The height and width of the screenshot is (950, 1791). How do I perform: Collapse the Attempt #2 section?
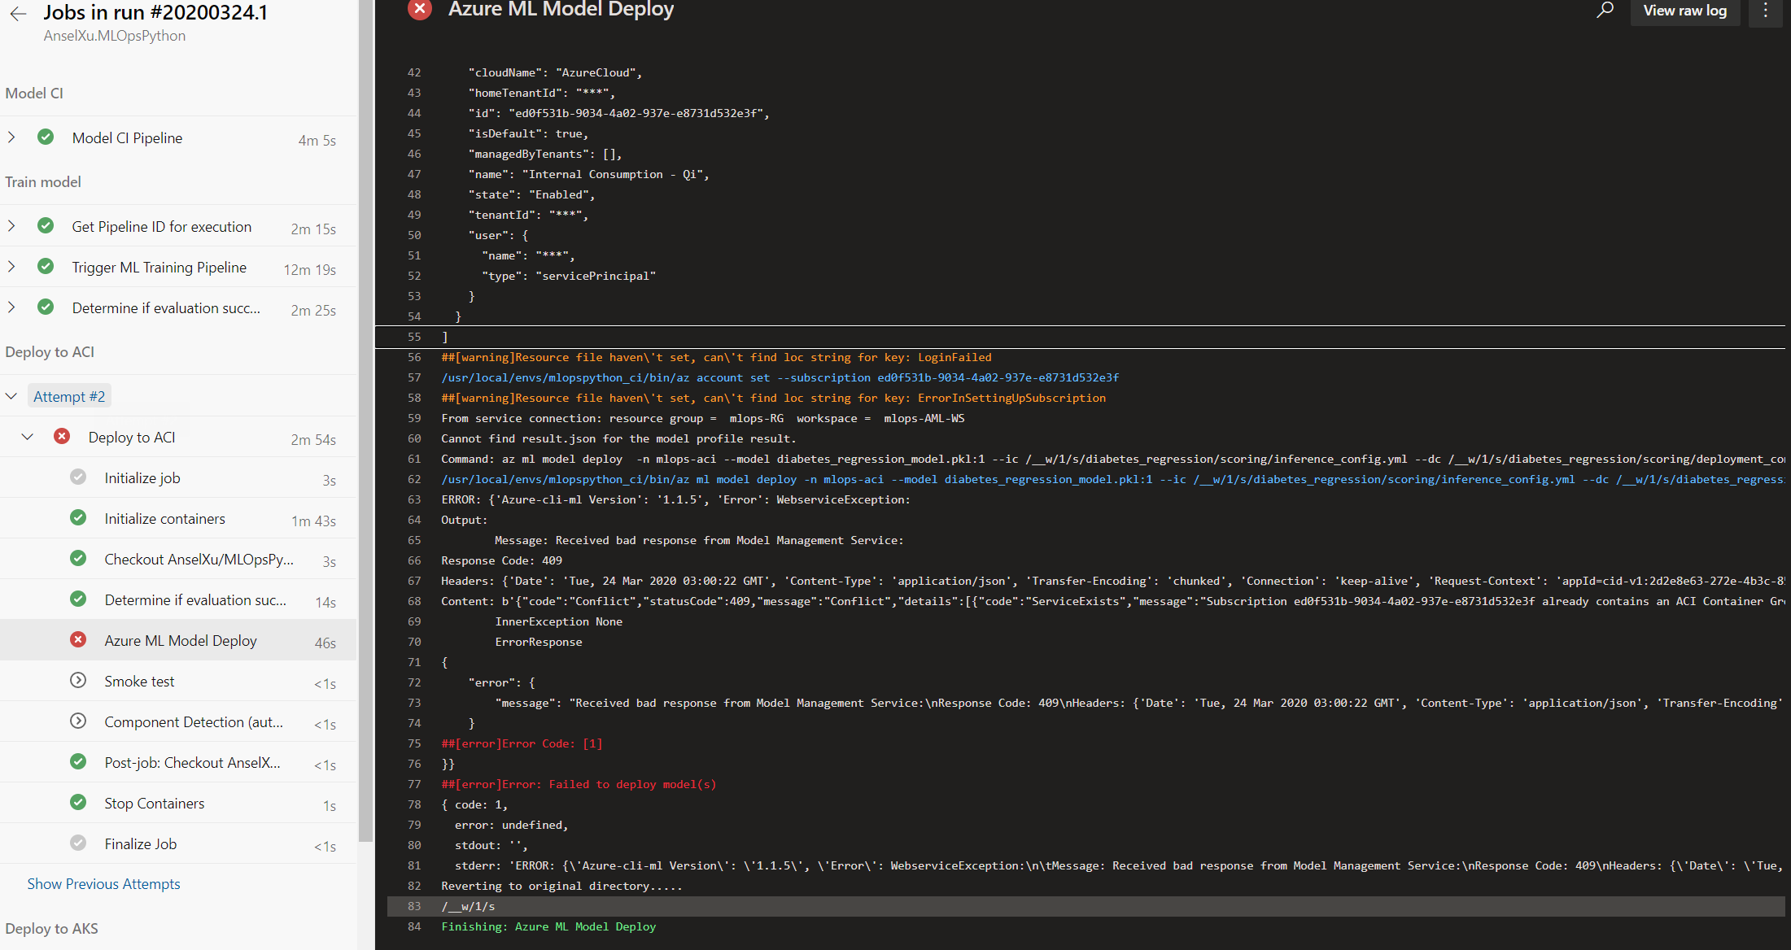(11, 395)
